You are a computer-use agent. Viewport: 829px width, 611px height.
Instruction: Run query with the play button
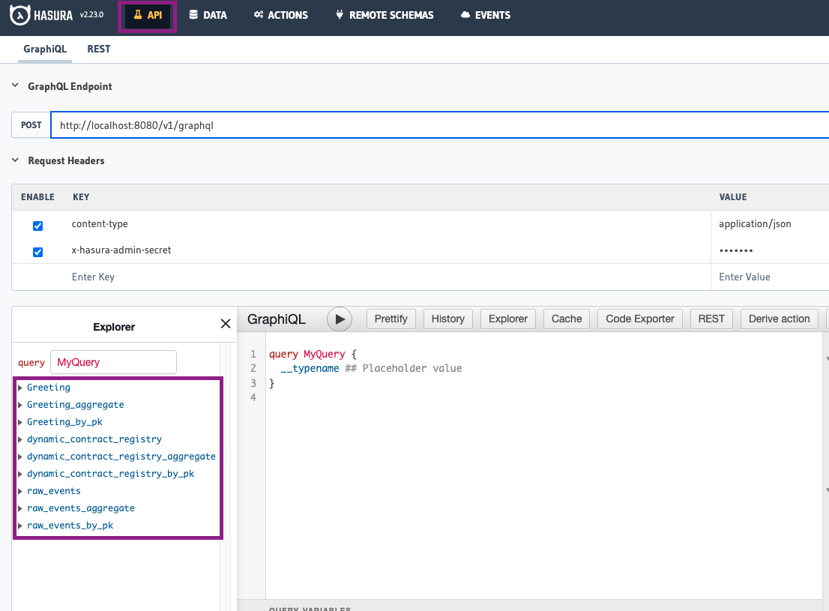click(340, 319)
